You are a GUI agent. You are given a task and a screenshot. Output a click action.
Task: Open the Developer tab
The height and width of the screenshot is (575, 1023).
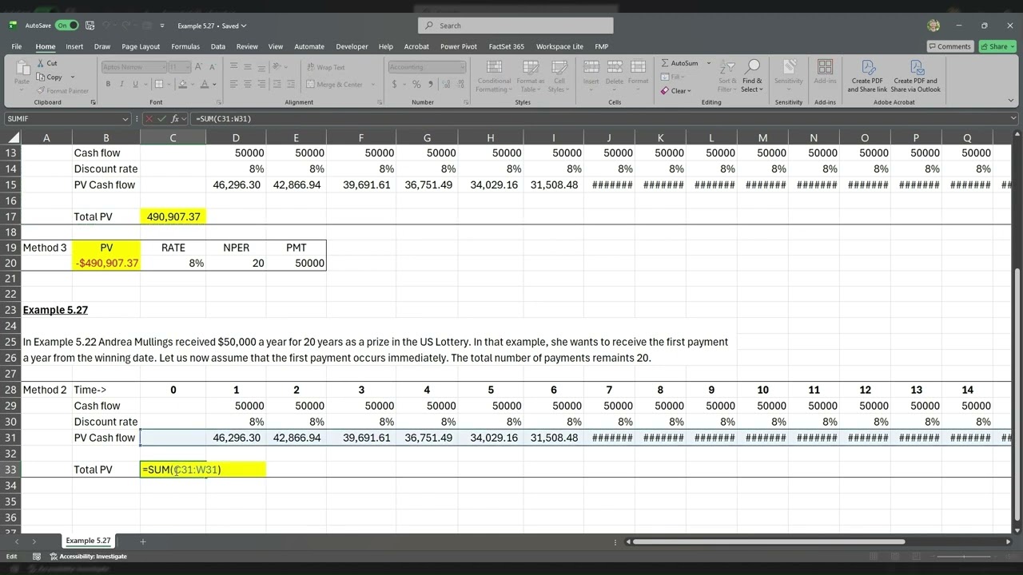pos(352,46)
